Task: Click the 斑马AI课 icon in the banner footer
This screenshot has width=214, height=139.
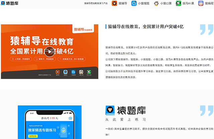Action: (89, 72)
